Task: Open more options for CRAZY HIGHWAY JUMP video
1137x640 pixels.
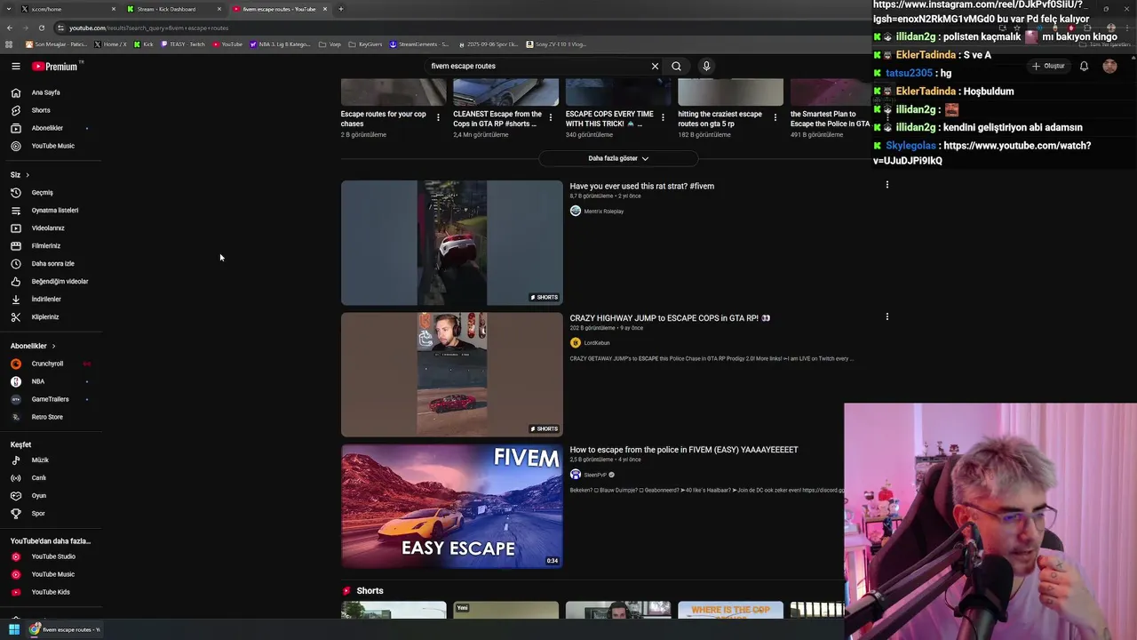Action: click(x=887, y=316)
